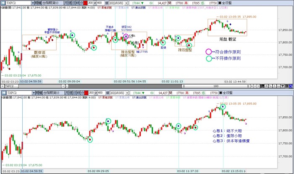Viewport: 294px width, 174px height.
Task: Click the plus zoom-in button beside slider
Action: (x=252, y=86)
